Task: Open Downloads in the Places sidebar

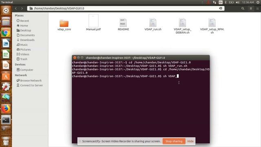Action: pos(25,40)
